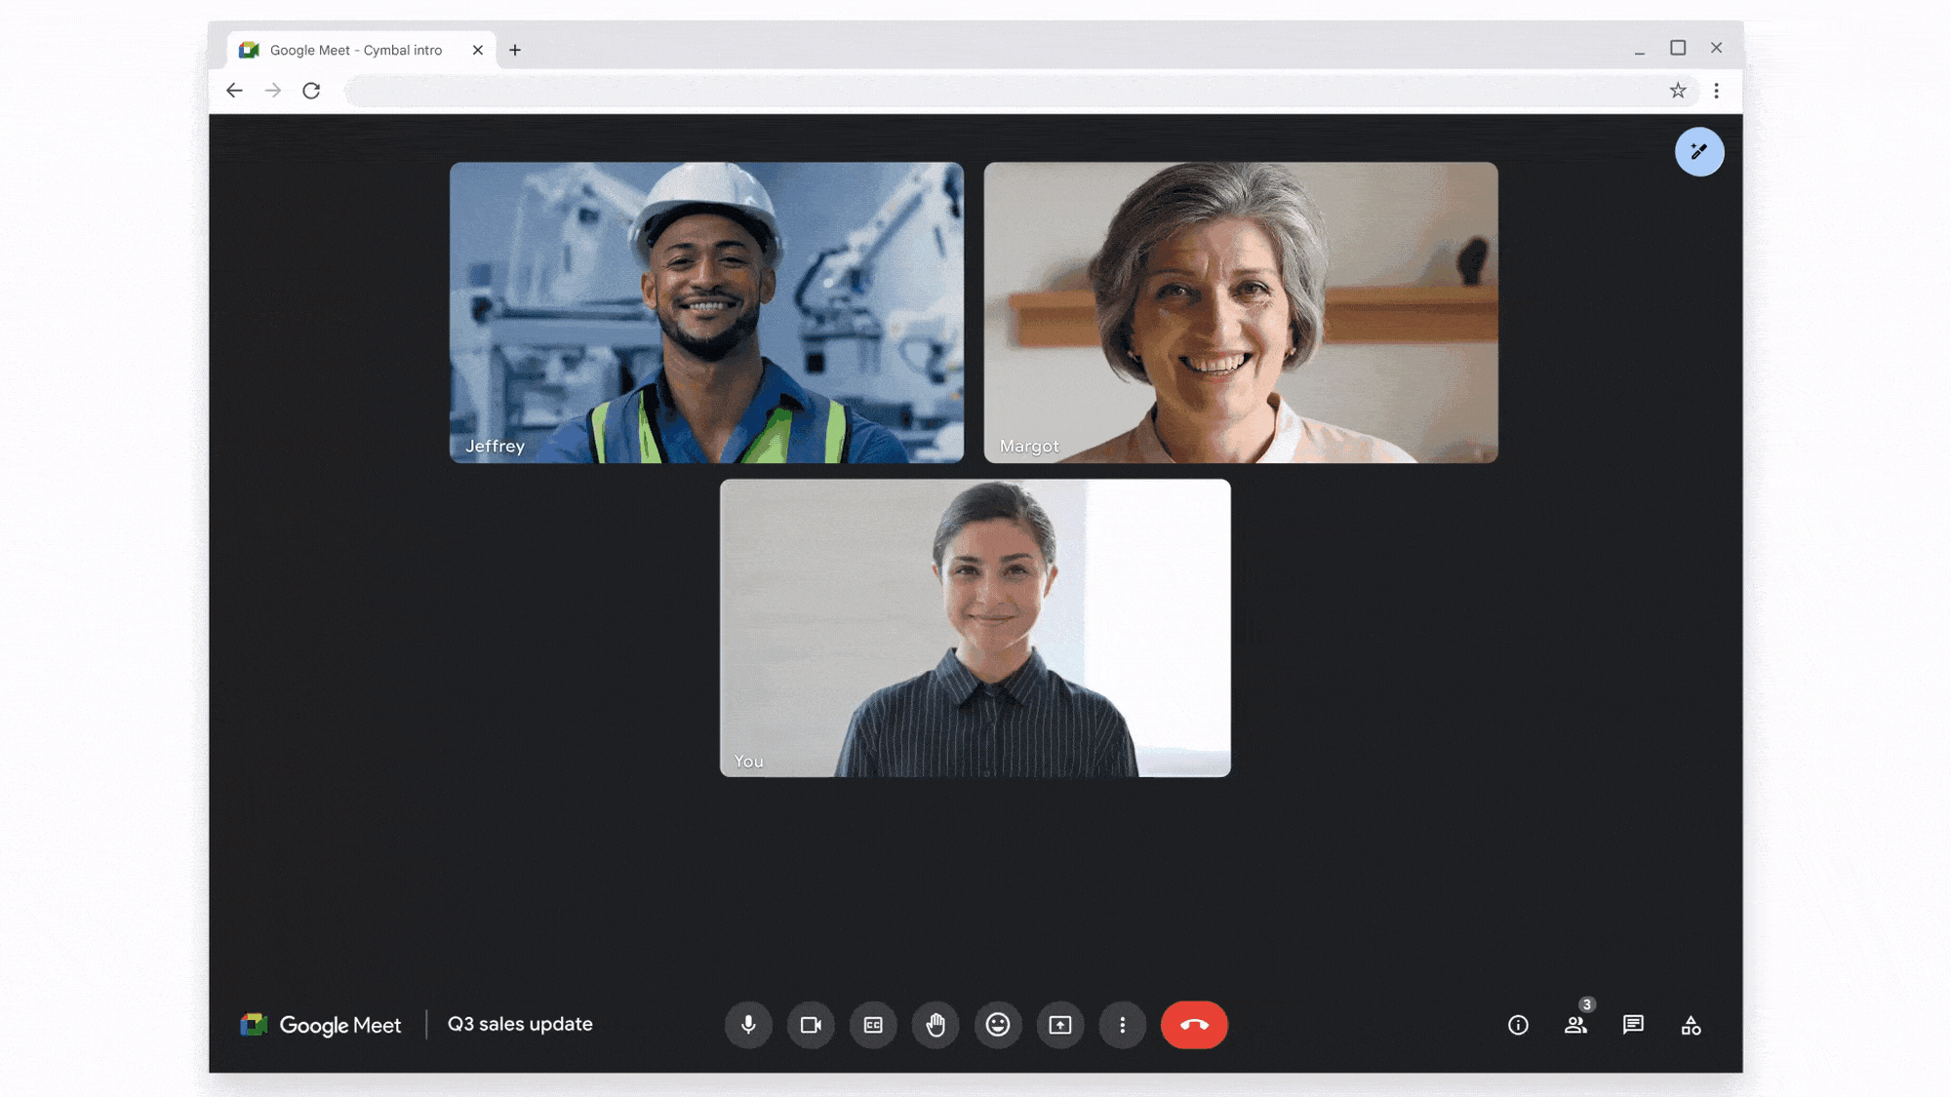Toggle meeting activities panel
Screen dimensions: 1951x1097
tap(1690, 1025)
